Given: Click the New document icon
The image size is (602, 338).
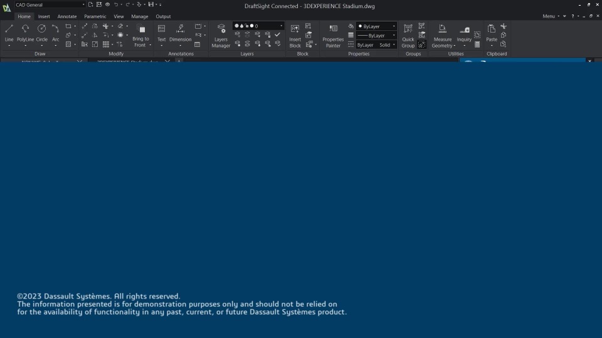Looking at the screenshot, I should tap(90, 4).
